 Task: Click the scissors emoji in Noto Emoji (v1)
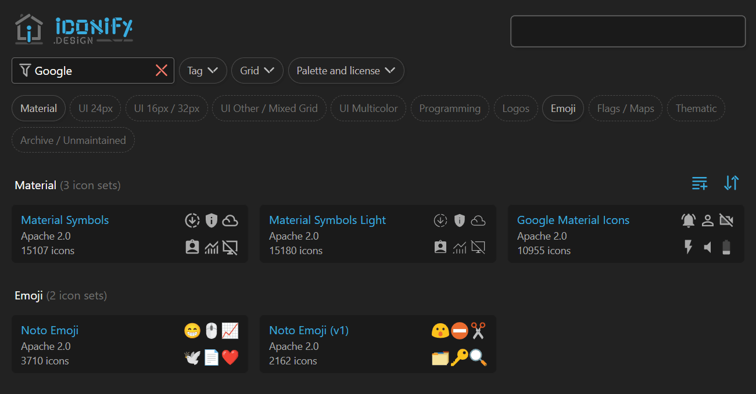click(x=478, y=331)
